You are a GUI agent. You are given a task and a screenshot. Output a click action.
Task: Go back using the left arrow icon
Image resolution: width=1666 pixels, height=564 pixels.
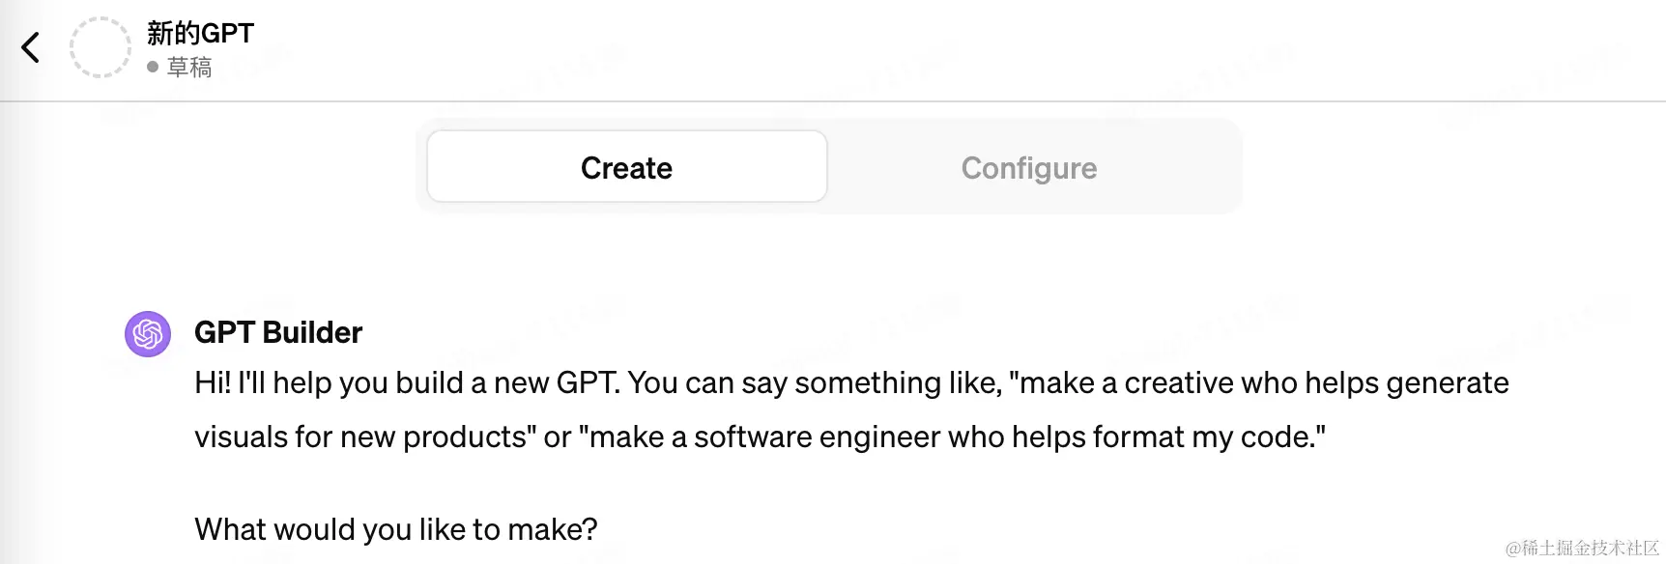click(x=31, y=47)
